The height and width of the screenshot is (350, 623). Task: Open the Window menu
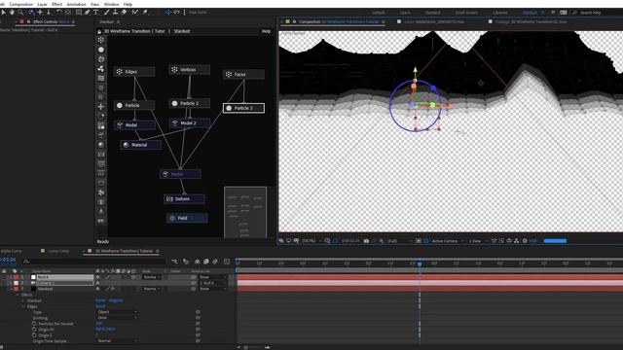111,4
